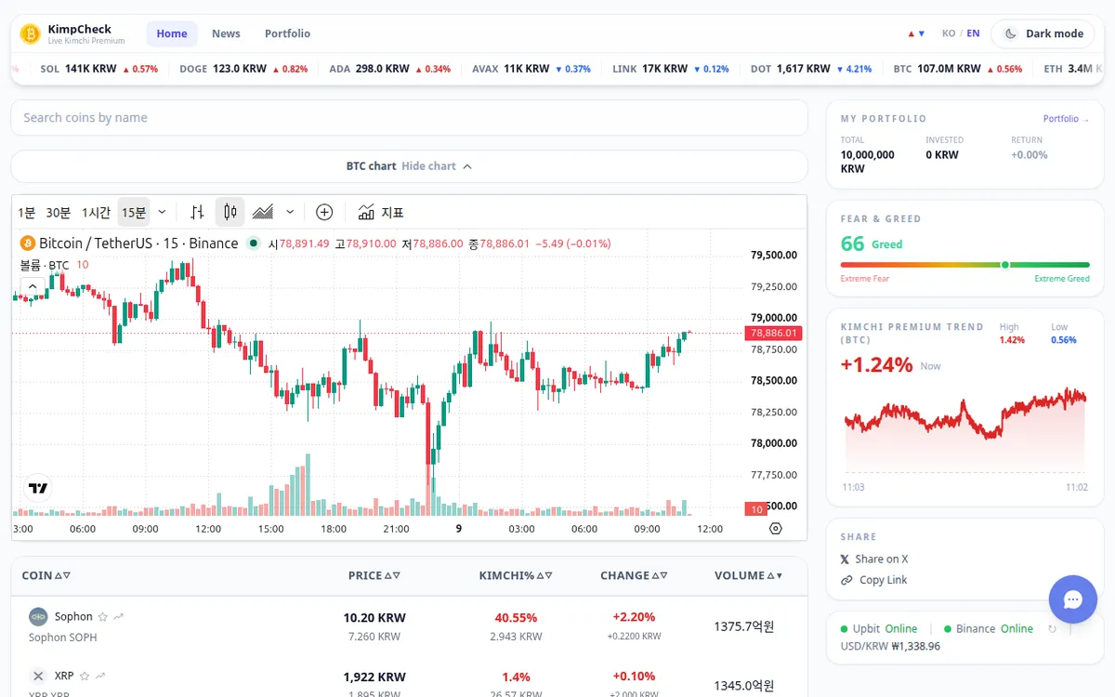Image resolution: width=1115 pixels, height=697 pixels.
Task: Open XRP's mini trend chart icon
Action: coord(100,676)
